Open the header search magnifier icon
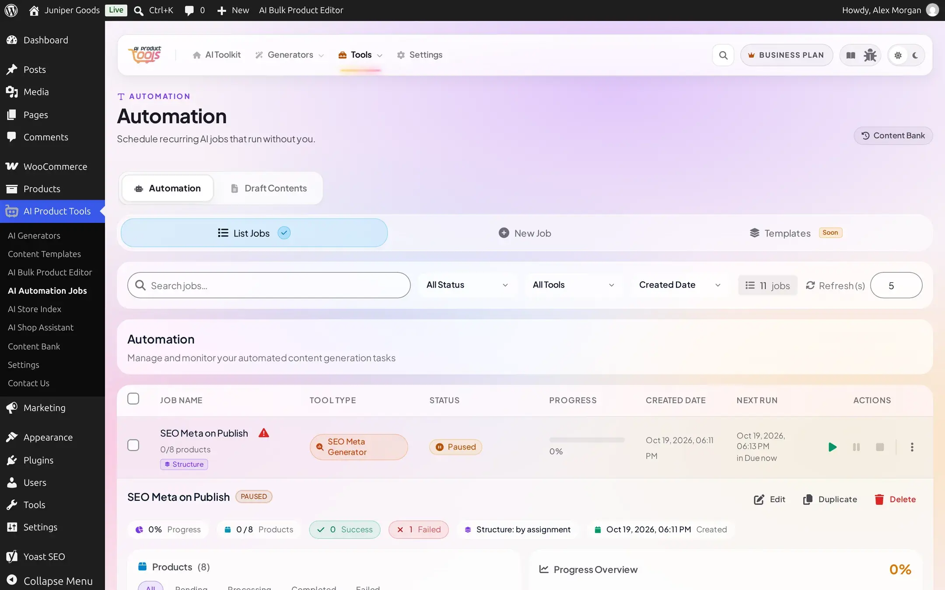This screenshot has width=945, height=590. pyautogui.click(x=723, y=55)
